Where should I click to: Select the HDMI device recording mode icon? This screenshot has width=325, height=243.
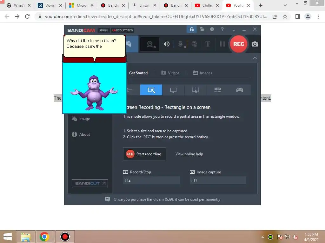218,90
